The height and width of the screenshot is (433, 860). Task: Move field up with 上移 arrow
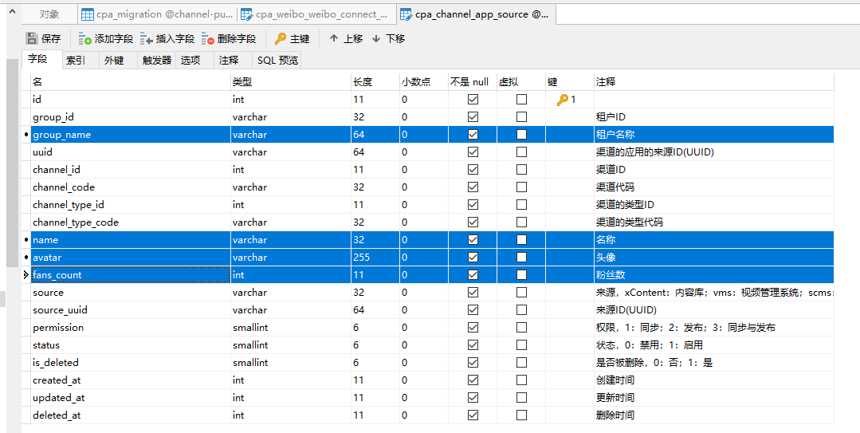click(334, 38)
